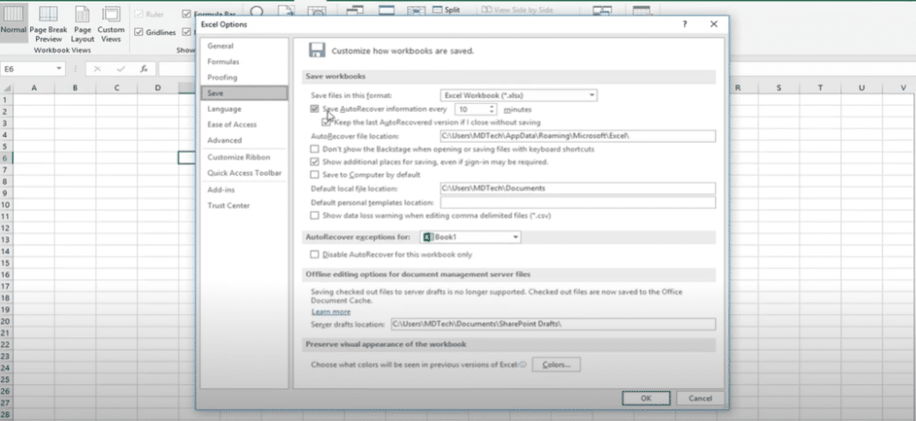This screenshot has width=916, height=421.
Task: Select the Save options category
Action: [x=244, y=94]
